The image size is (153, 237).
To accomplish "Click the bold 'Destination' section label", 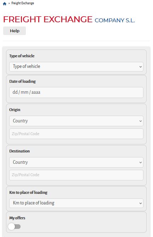I will pyautogui.click(x=19, y=151).
